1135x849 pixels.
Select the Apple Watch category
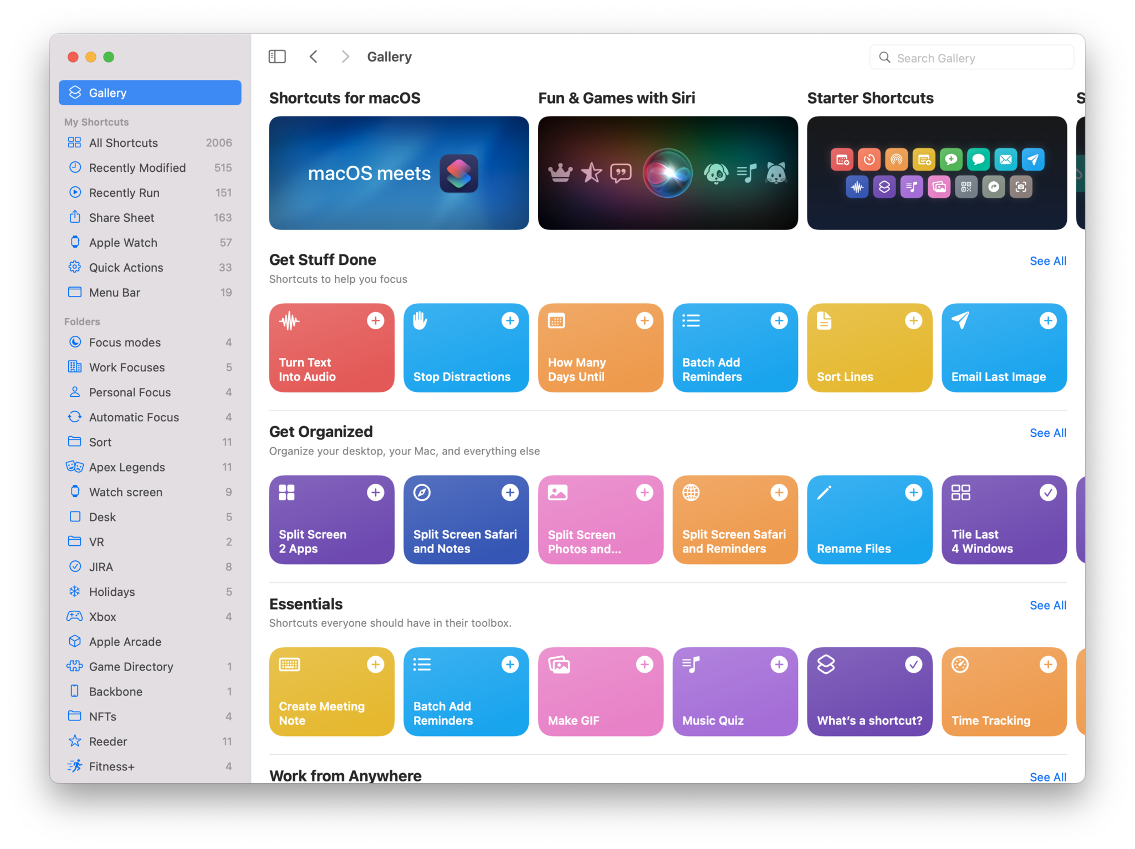pyautogui.click(x=150, y=242)
